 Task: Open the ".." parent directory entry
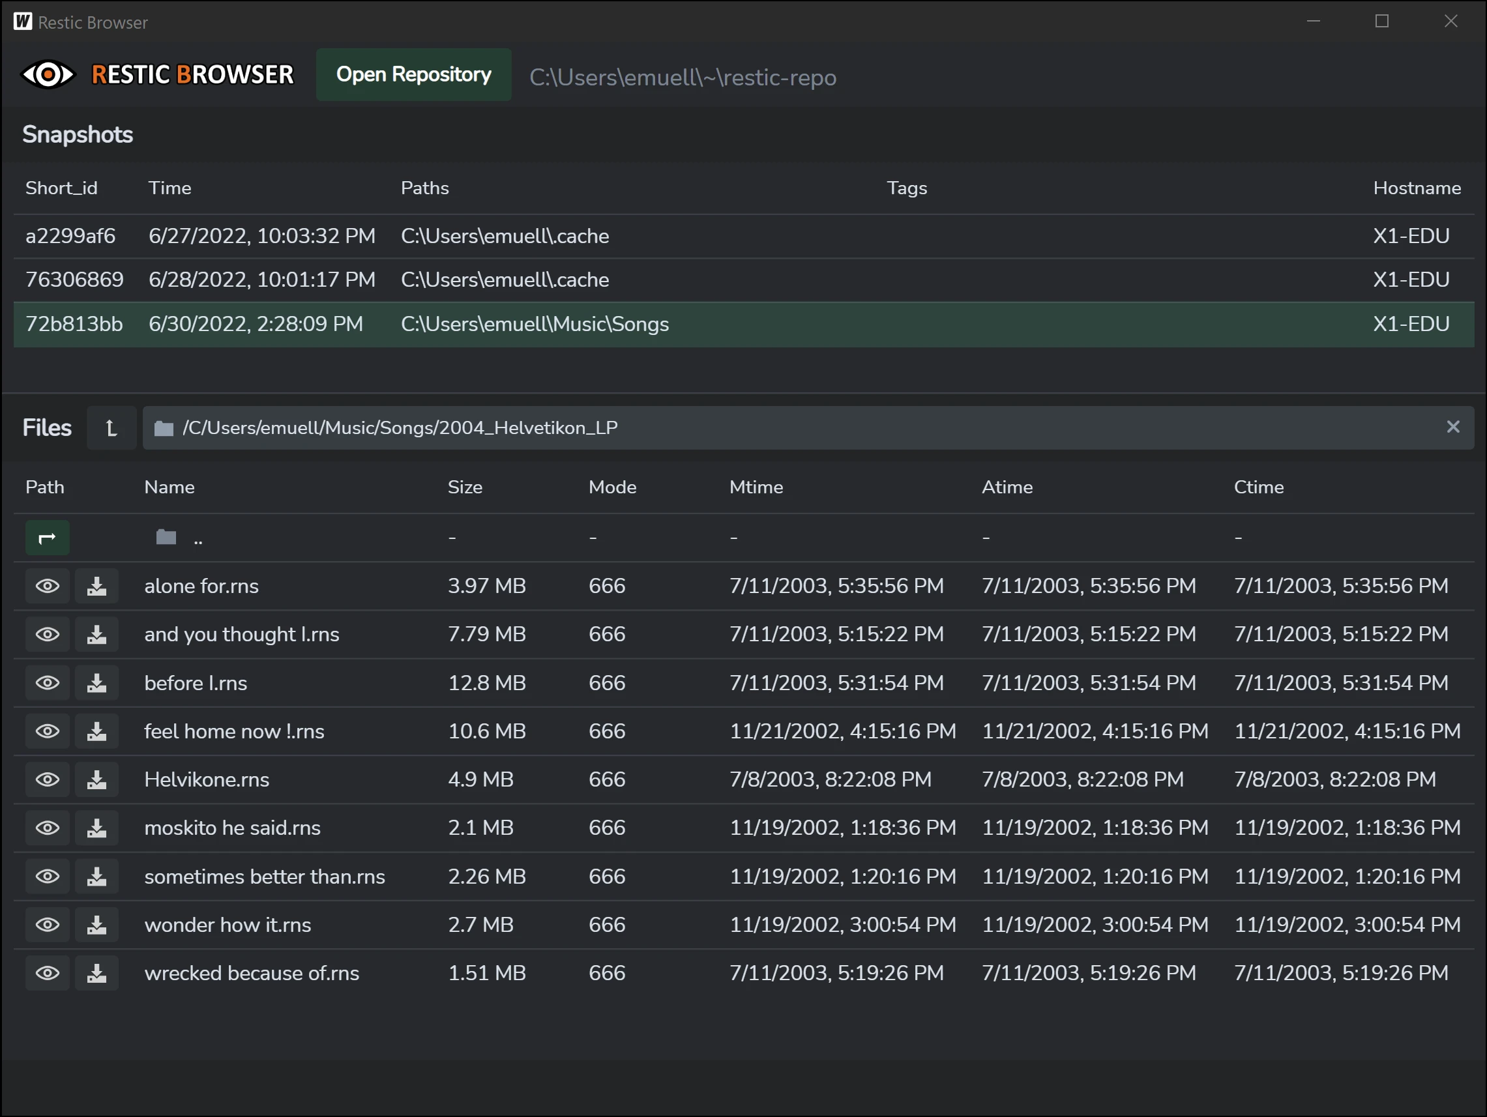(198, 537)
